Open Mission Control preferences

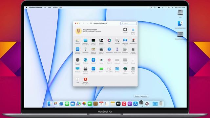pyautogui.click(x=101, y=40)
